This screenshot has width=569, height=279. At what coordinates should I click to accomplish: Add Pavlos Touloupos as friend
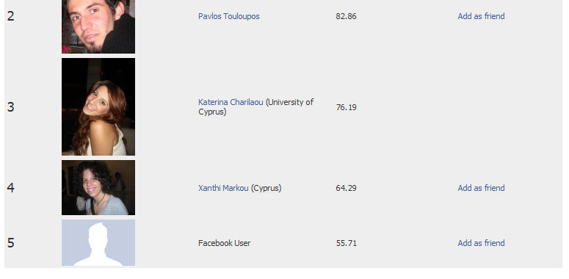pos(481,16)
